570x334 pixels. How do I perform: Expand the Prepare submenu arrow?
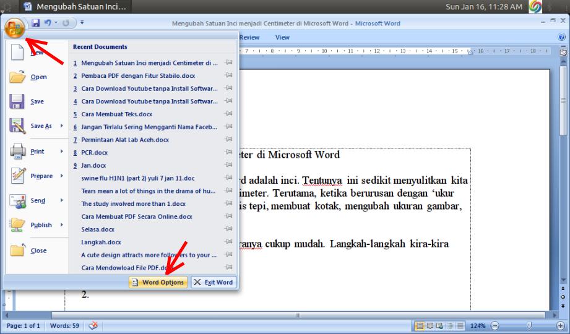pyautogui.click(x=62, y=176)
